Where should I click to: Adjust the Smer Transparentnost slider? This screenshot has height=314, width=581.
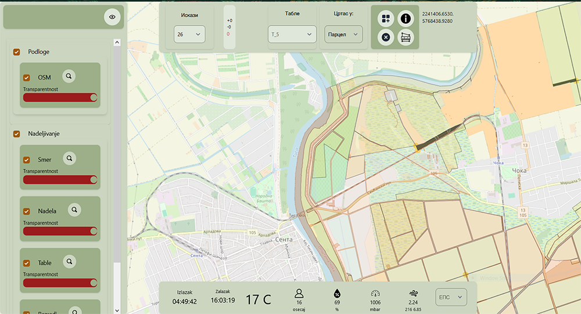coord(60,179)
